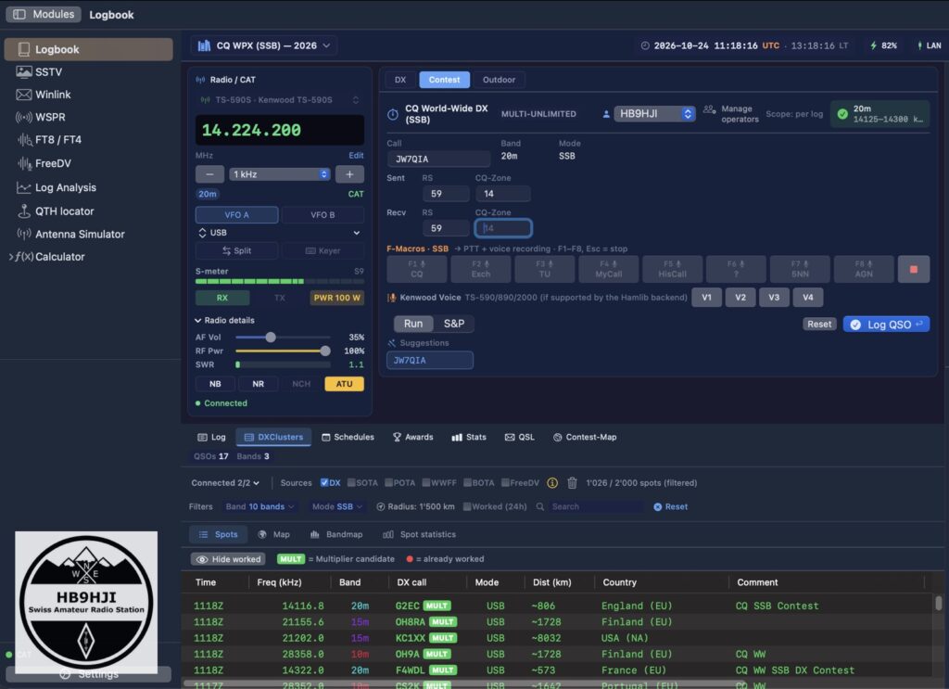Click the Reset button beside Log QSO
The height and width of the screenshot is (689, 949).
click(819, 324)
